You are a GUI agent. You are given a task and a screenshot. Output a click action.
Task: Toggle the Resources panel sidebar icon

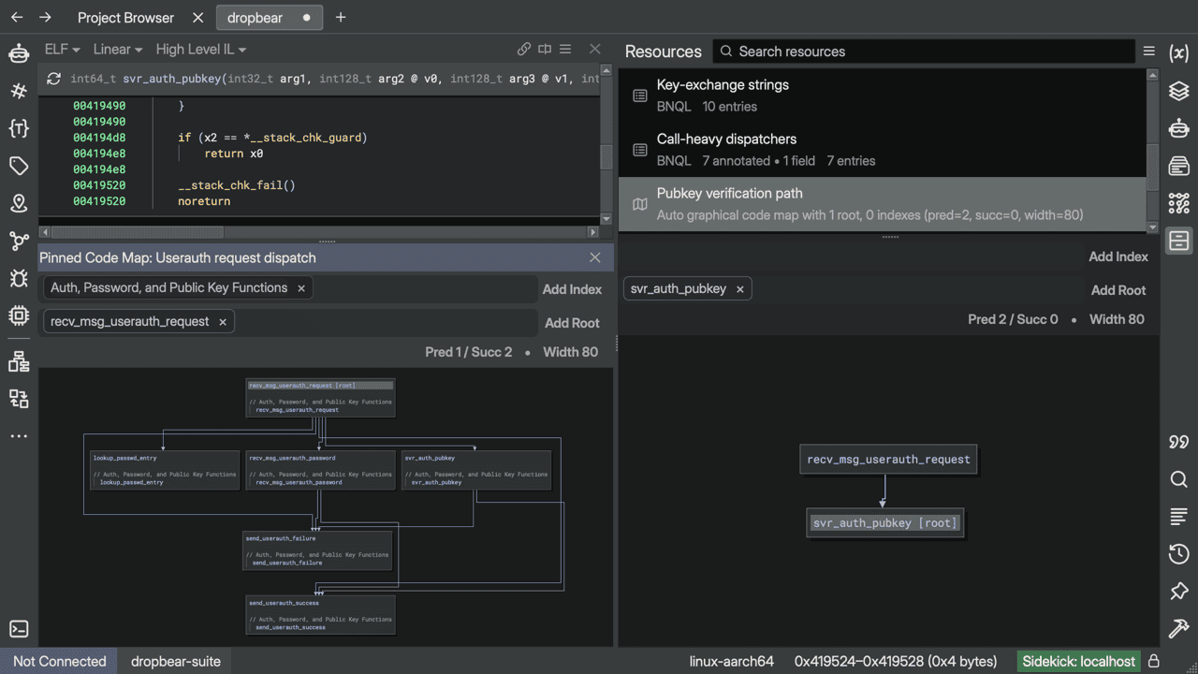[x=1179, y=241]
